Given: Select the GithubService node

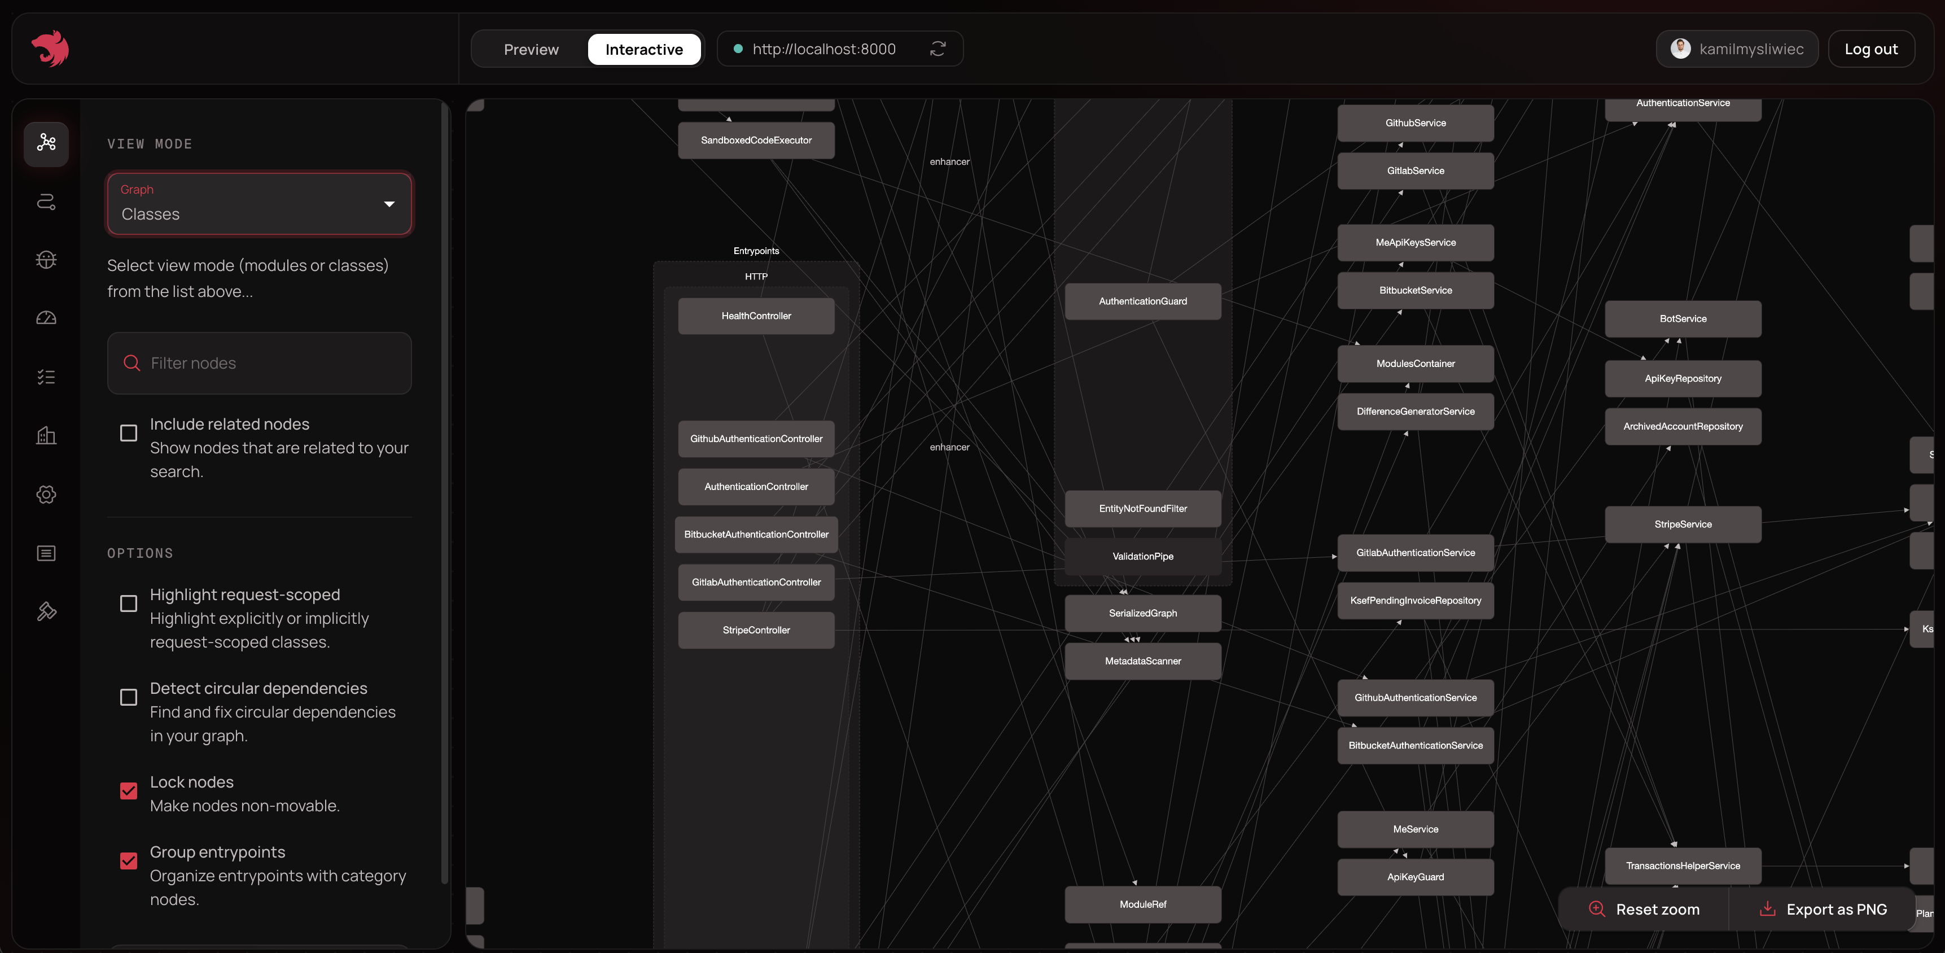Looking at the screenshot, I should coord(1416,123).
